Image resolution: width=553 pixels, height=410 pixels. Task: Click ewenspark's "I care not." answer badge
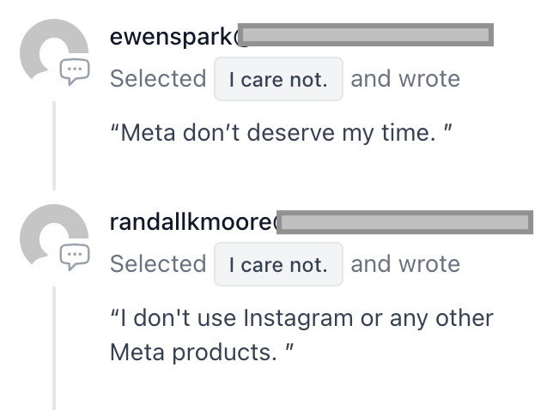tap(278, 79)
